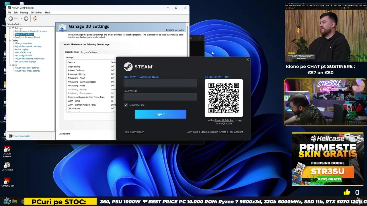Open Adjust desktop size and position
The width and height of the screenshot is (367, 206).
tap(30, 59)
